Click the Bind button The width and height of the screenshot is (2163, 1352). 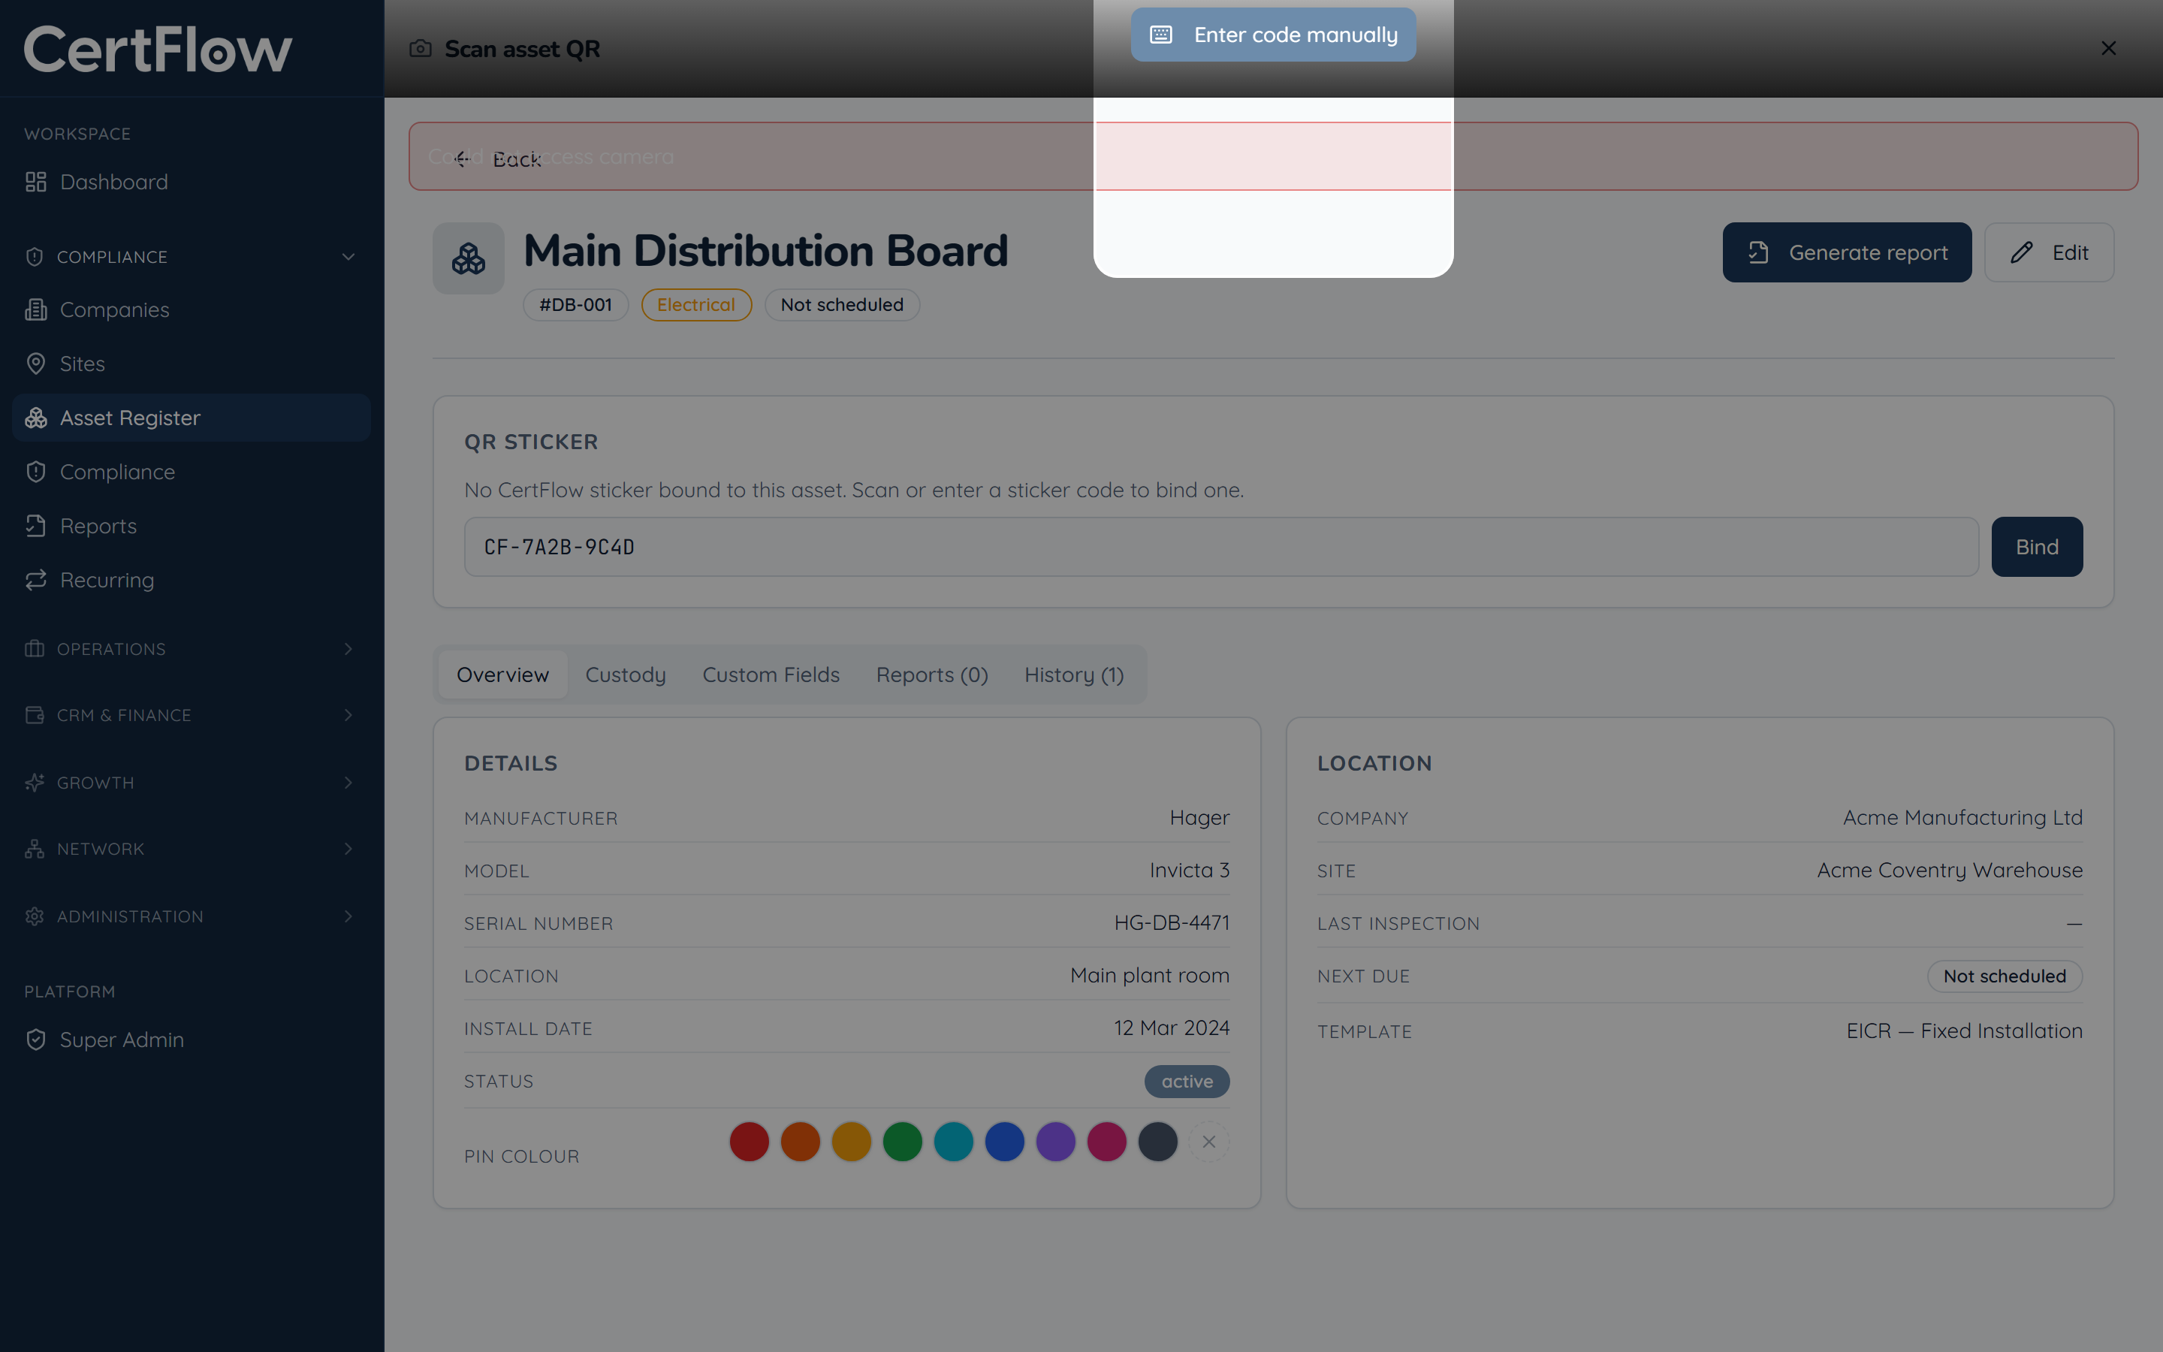[x=2037, y=548]
